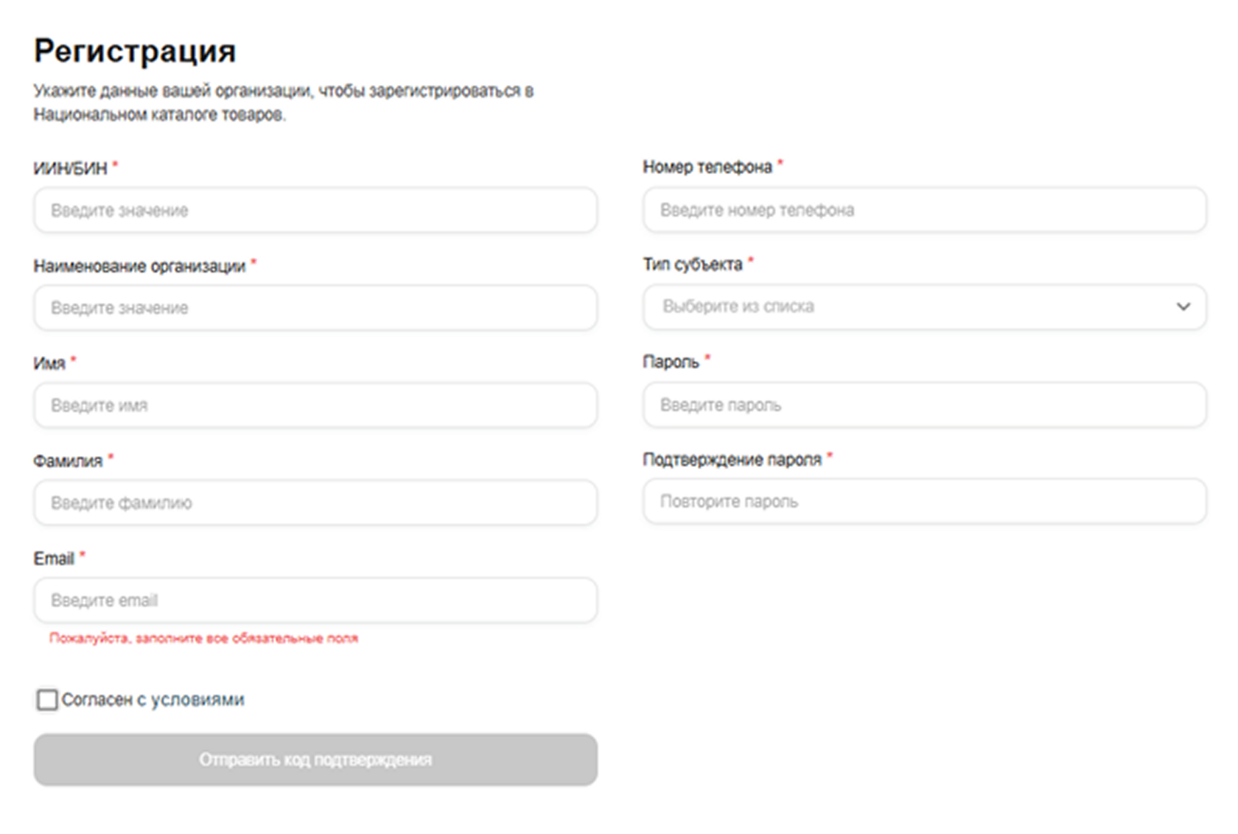The height and width of the screenshot is (834, 1238).
Task: Click the Регистрация heading
Action: pyautogui.click(x=135, y=52)
